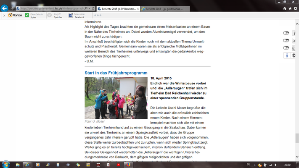Screen dimensions: 299x168
Task: Show hidden tray icons arrow
Action: coord(254,165)
